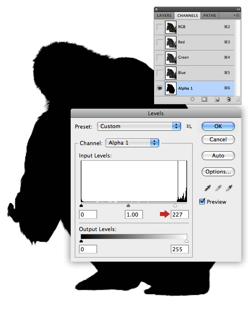The height and width of the screenshot is (310, 248).
Task: Confirm Levels with OK button
Action: pyautogui.click(x=218, y=126)
